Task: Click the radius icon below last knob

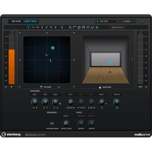Action: [117, 108]
